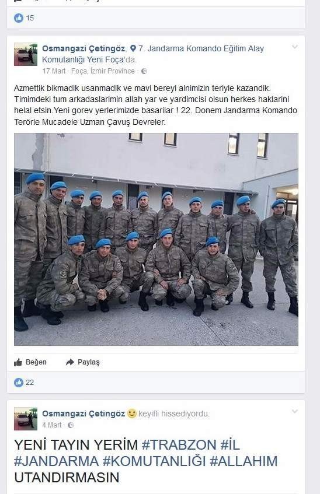Open the 22 likes reaction icon

click(19, 383)
